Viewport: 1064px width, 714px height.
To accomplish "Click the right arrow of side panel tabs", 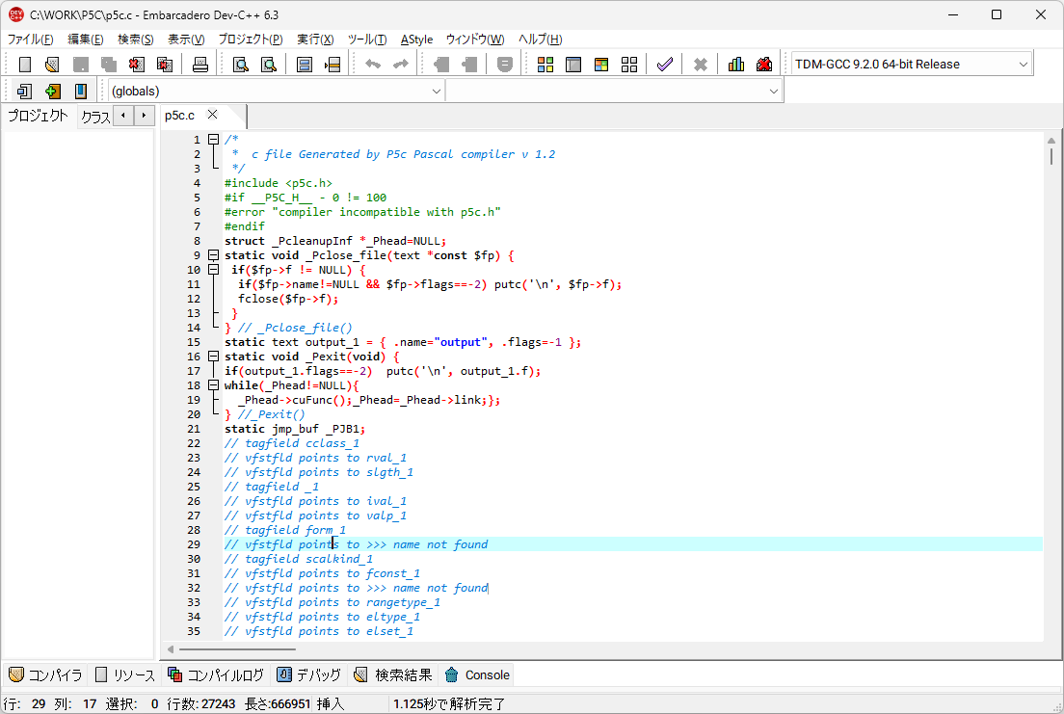I will click(144, 116).
